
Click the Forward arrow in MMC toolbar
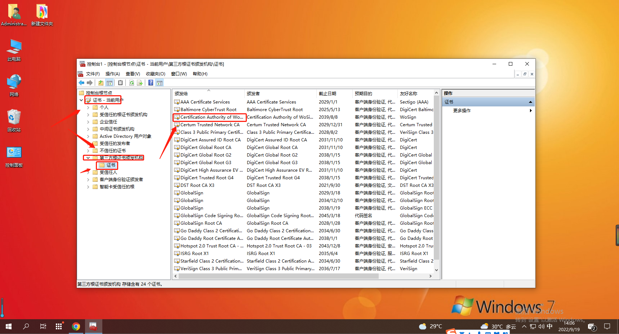pos(90,83)
